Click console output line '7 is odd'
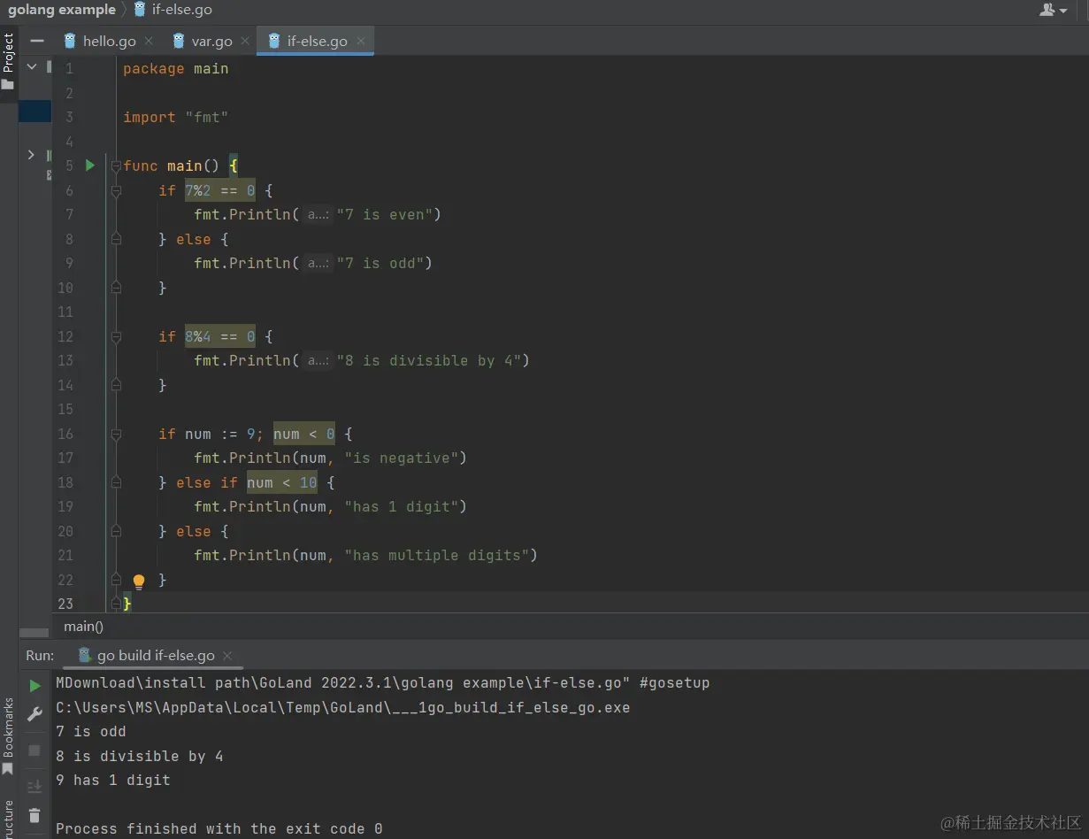Image resolution: width=1089 pixels, height=839 pixels. pyautogui.click(x=91, y=732)
